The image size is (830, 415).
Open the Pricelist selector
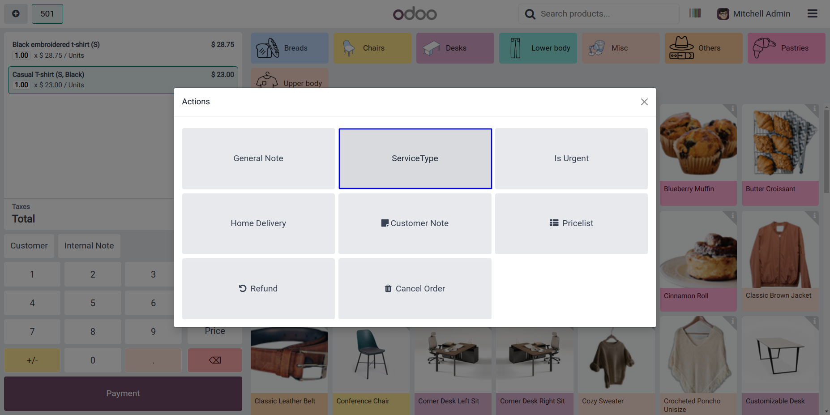coord(571,223)
